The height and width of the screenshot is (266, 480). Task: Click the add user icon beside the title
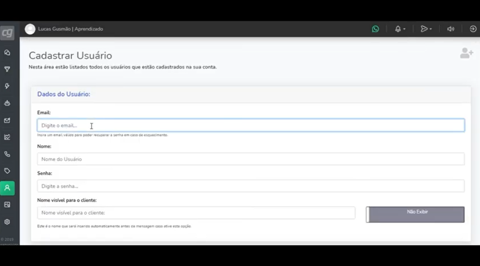click(466, 53)
